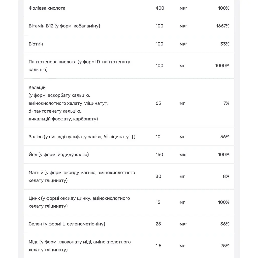The height and width of the screenshot is (258, 258).
Task: Click the Кальцій ingredient heading
Action: click(x=37, y=87)
